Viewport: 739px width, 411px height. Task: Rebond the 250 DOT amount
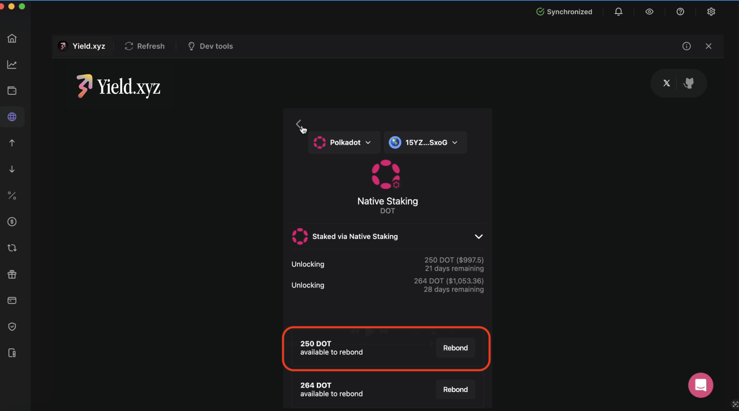pyautogui.click(x=455, y=348)
